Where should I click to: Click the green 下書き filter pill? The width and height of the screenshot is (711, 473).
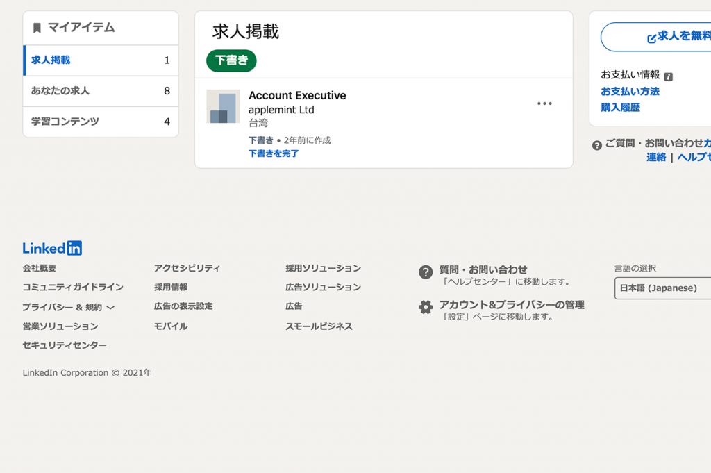point(231,60)
